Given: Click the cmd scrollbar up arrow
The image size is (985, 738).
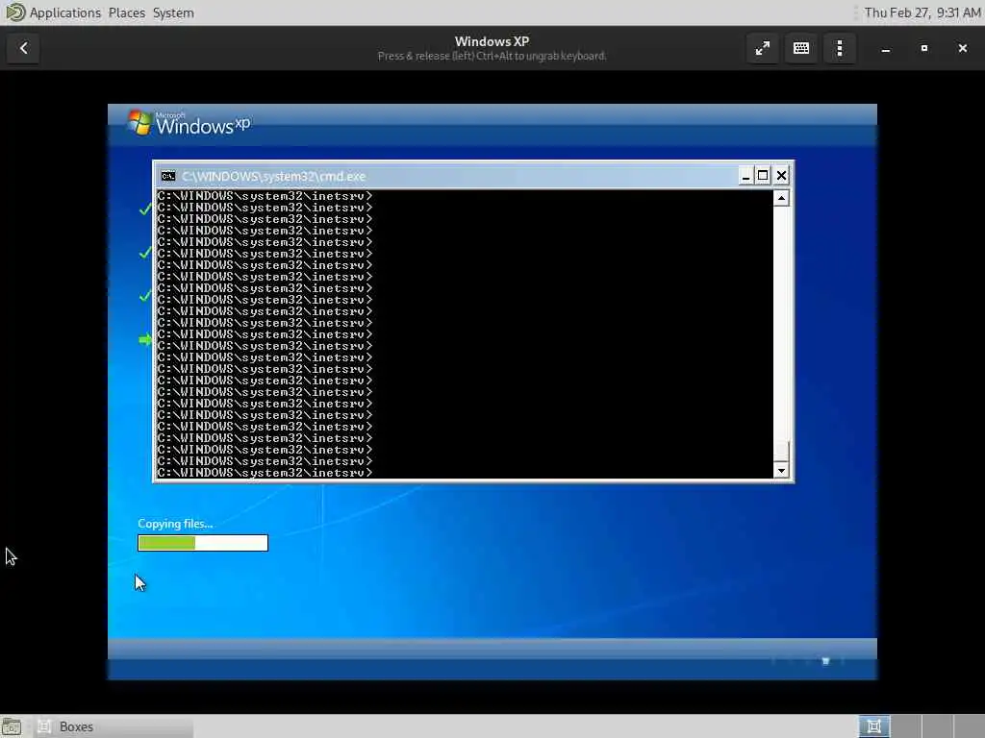Looking at the screenshot, I should [781, 198].
